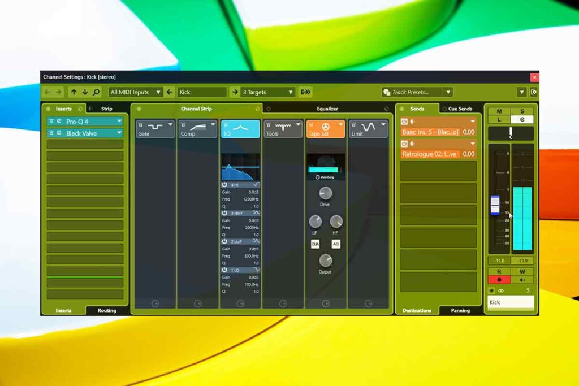Click the channel link icon above Kick name
579x386 pixels.
click(501, 291)
